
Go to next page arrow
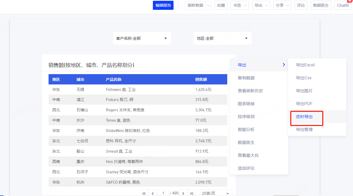click(x=183, y=193)
